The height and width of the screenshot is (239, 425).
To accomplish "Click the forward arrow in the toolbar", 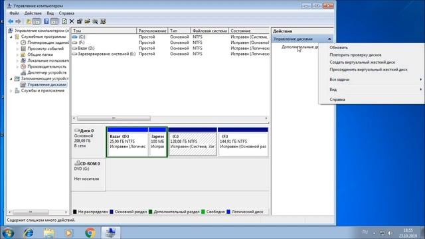I will [x=18, y=21].
